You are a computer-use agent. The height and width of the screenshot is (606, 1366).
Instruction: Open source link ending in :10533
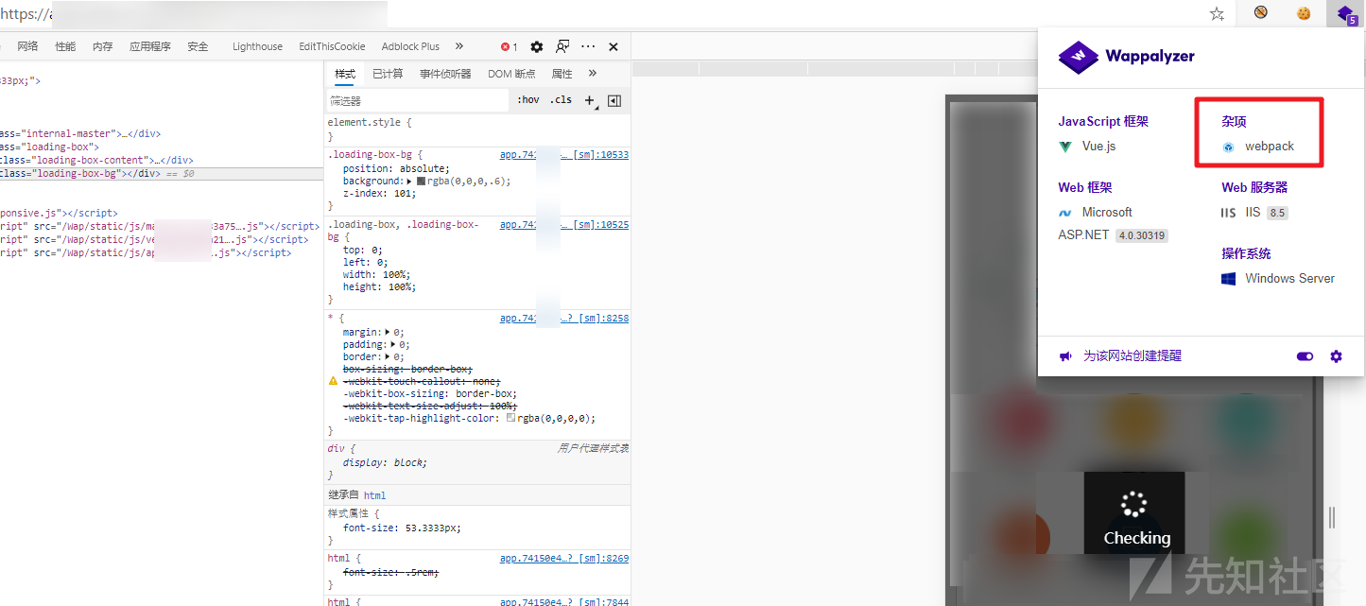[x=564, y=155]
